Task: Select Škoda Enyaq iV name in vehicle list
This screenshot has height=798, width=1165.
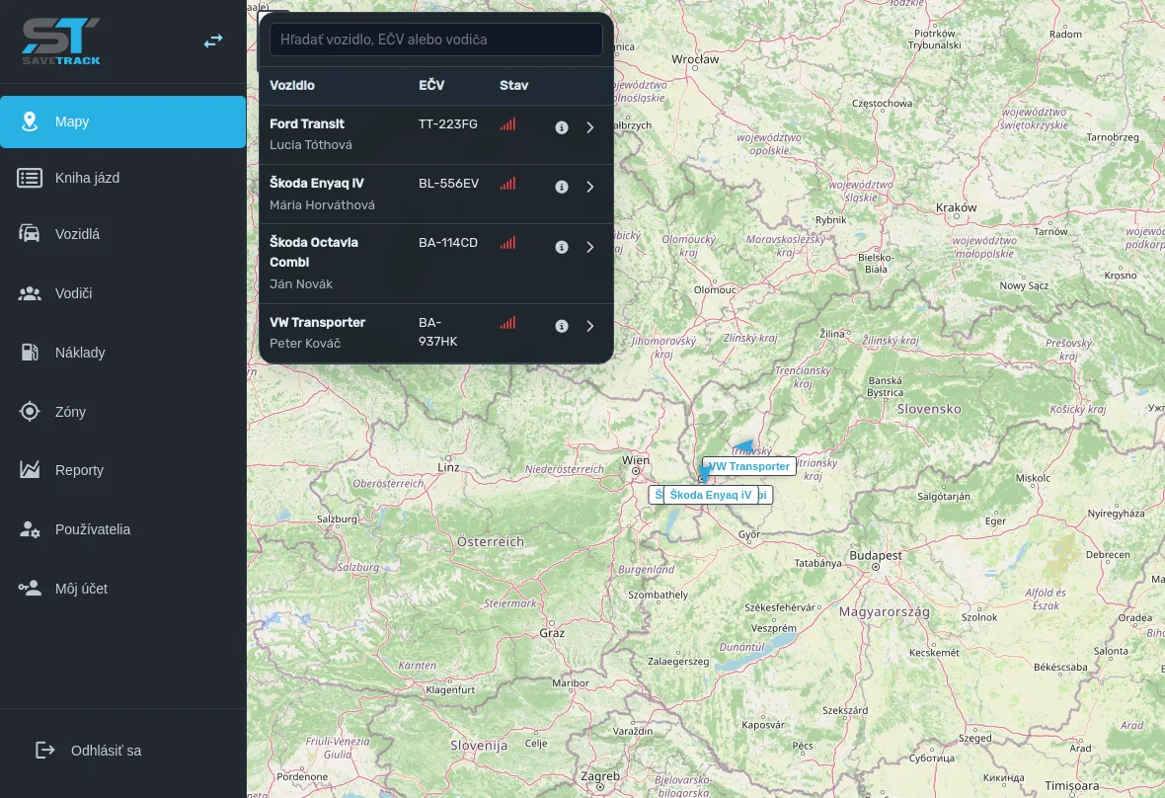Action: [317, 183]
